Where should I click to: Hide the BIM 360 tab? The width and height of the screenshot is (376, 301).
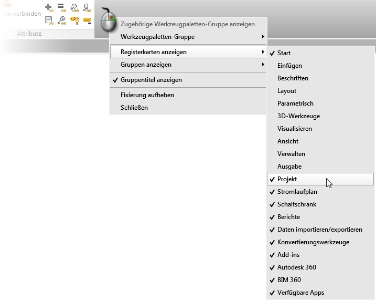tap(320, 280)
